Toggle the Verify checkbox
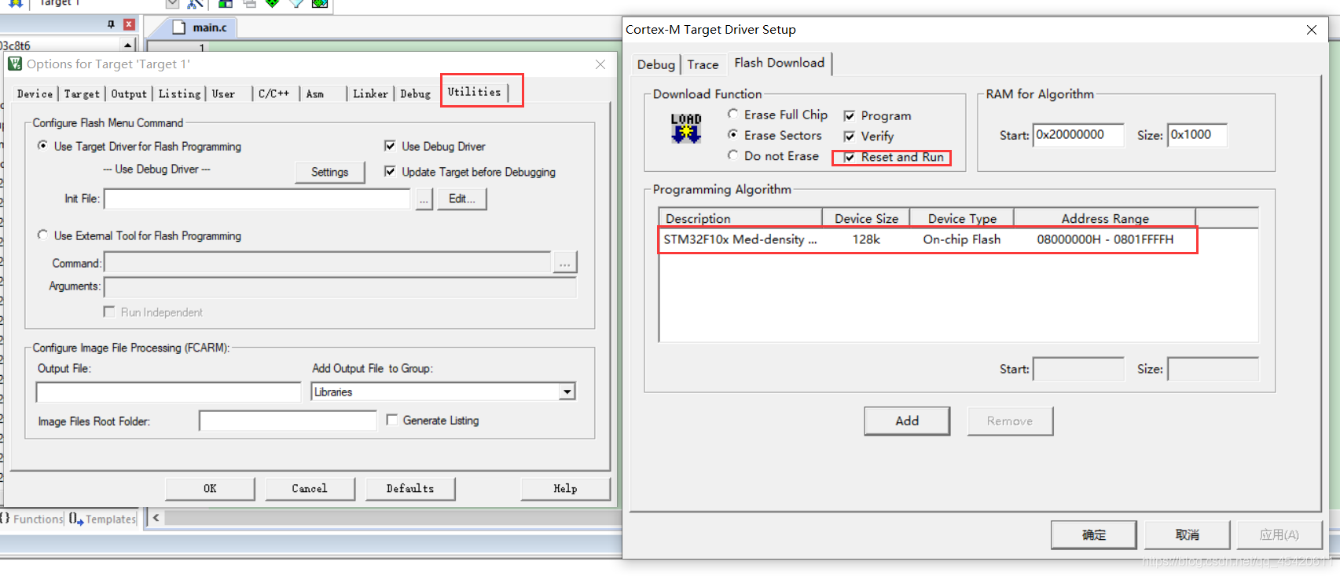This screenshot has height=576, width=1340. tap(850, 136)
